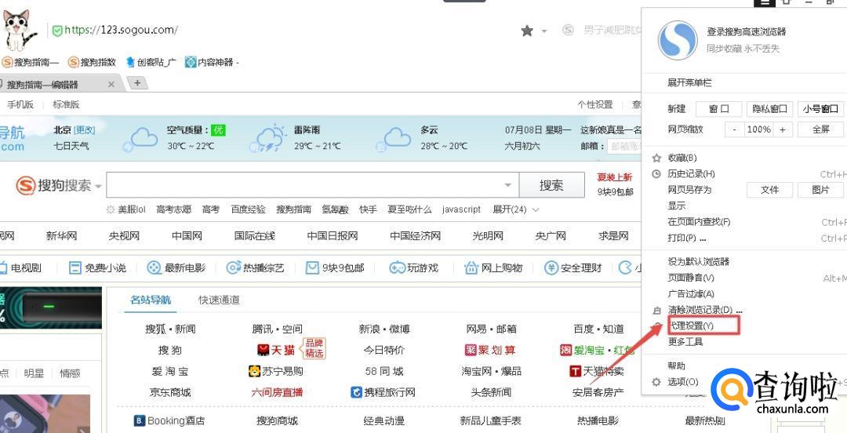Open the search box suggestion dropdown arrow
The width and height of the screenshot is (847, 433).
point(507,185)
